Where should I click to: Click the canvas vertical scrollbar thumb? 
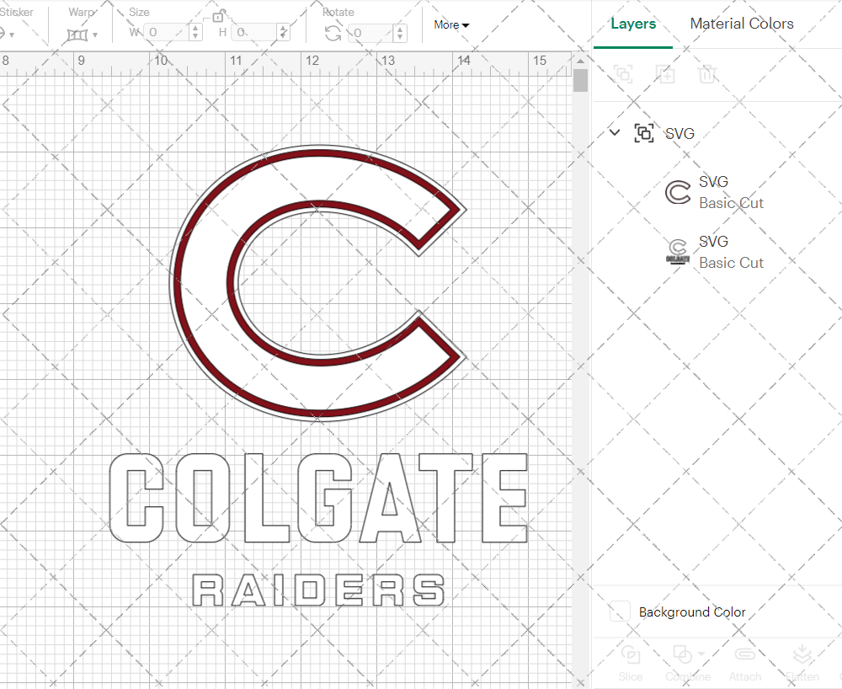click(580, 81)
